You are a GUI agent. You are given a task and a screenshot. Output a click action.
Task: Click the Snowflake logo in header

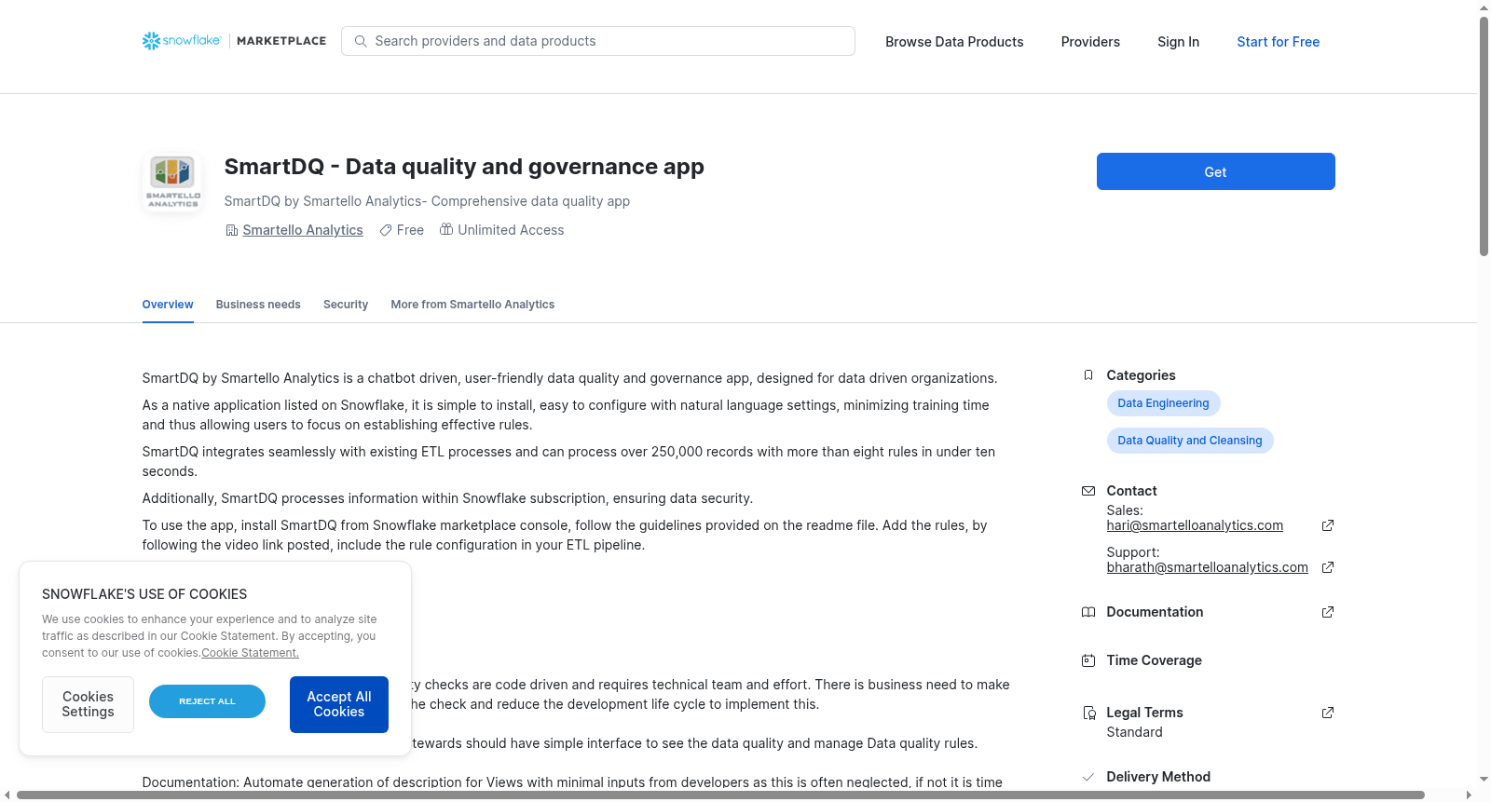(182, 41)
